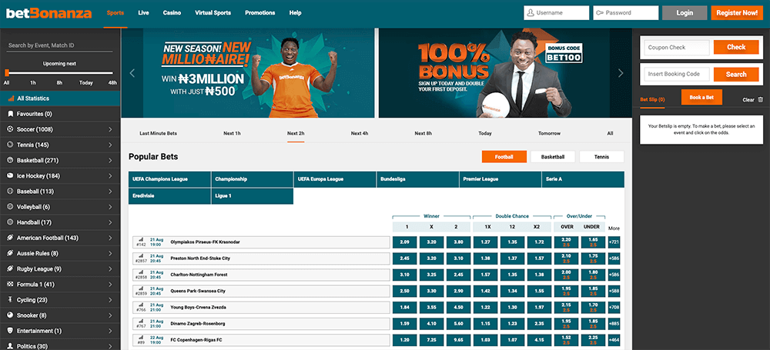Switch popular bets to Basketball
The height and width of the screenshot is (350, 770).
pyautogui.click(x=552, y=157)
